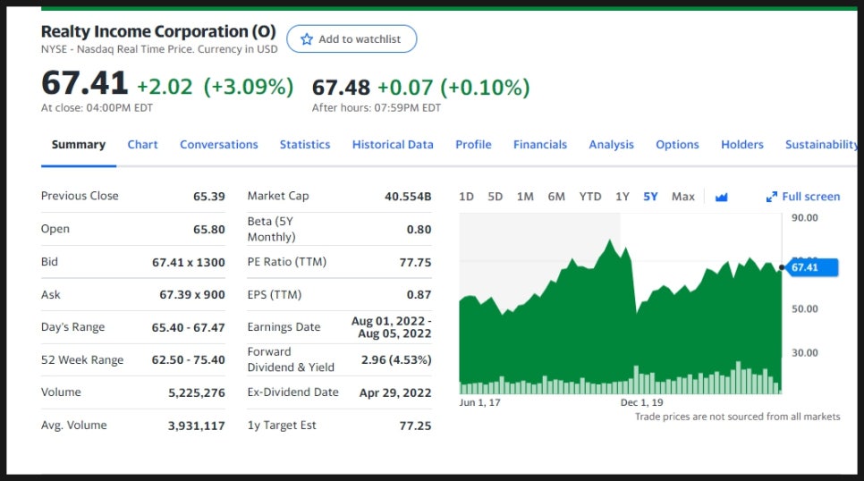Screen dimensions: 864x481
Task: Click the Volume value 5,225,276
Action: tap(197, 392)
